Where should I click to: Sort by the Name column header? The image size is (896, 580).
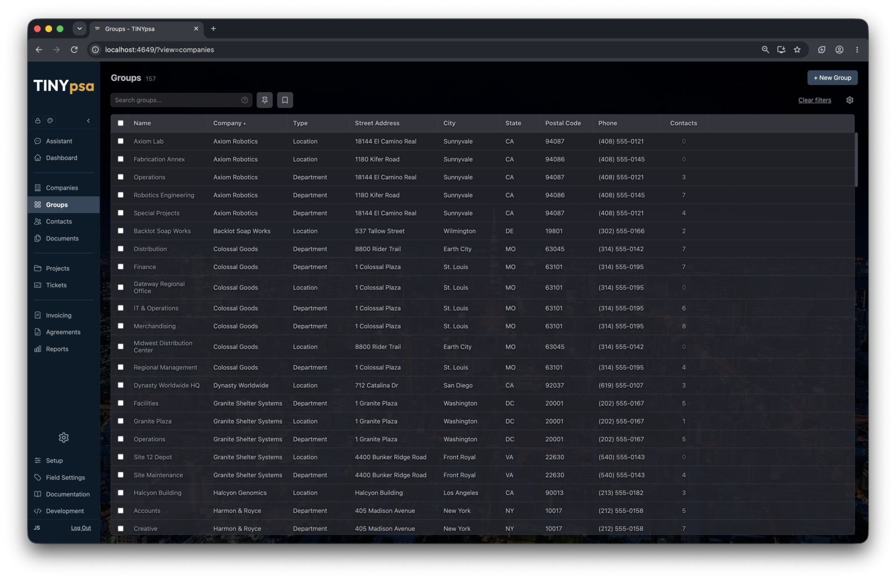click(142, 123)
